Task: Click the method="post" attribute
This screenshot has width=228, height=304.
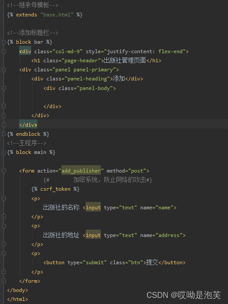Action: coord(126,171)
